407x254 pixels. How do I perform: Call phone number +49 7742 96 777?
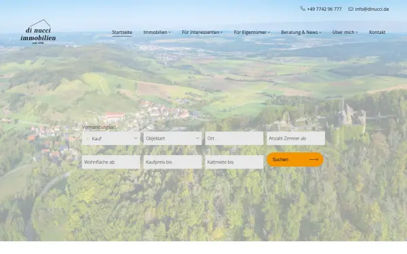coord(324,9)
